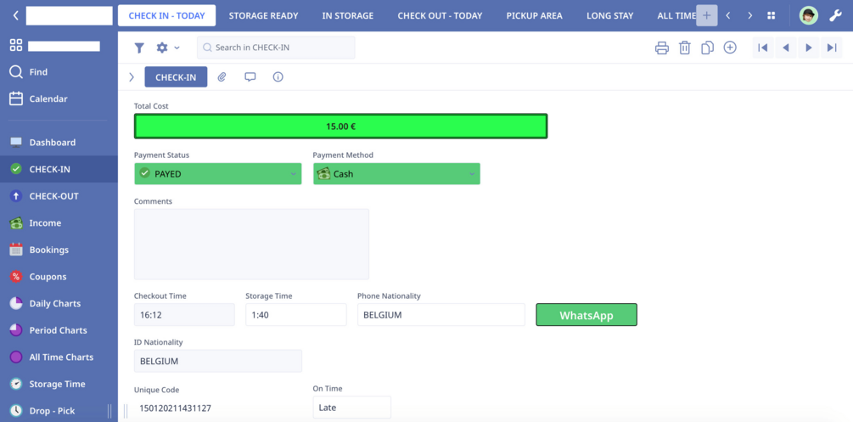Open the views grid icon
The image size is (853, 422).
[771, 15]
